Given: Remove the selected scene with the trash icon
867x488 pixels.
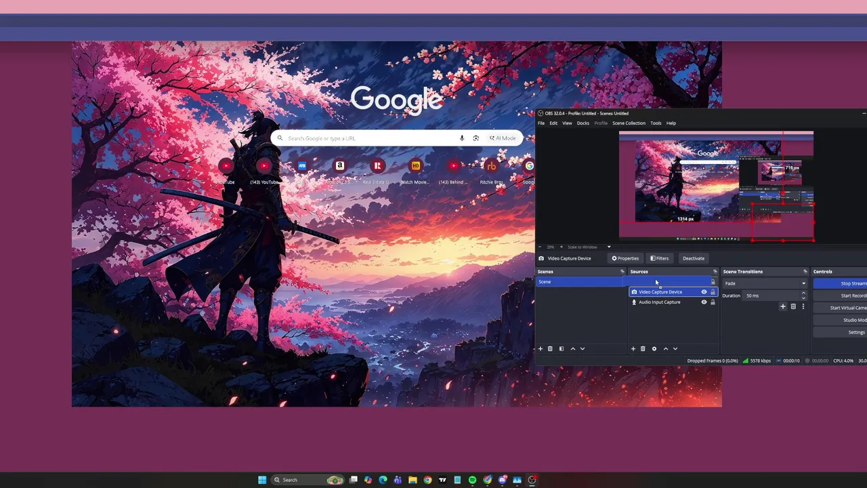Looking at the screenshot, I should (x=550, y=348).
